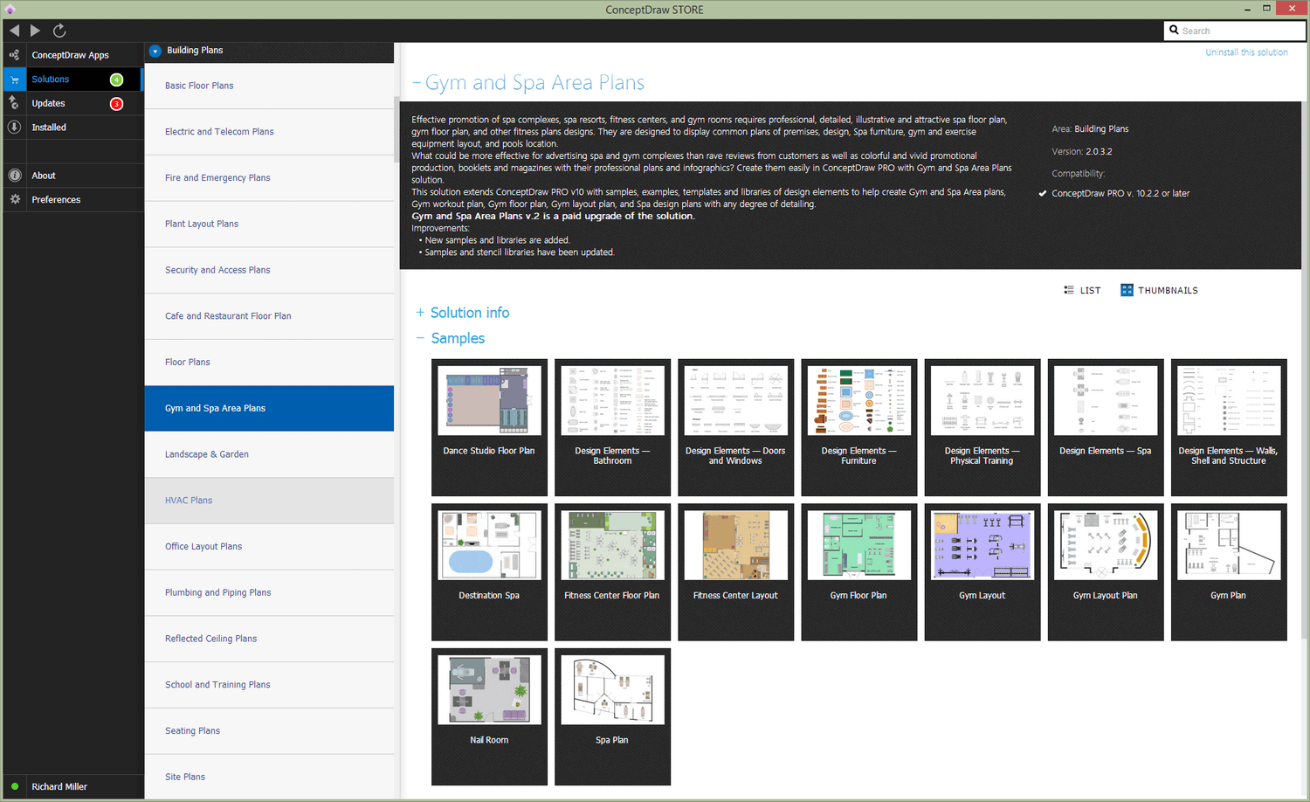Select Seating Plans solution

[269, 731]
